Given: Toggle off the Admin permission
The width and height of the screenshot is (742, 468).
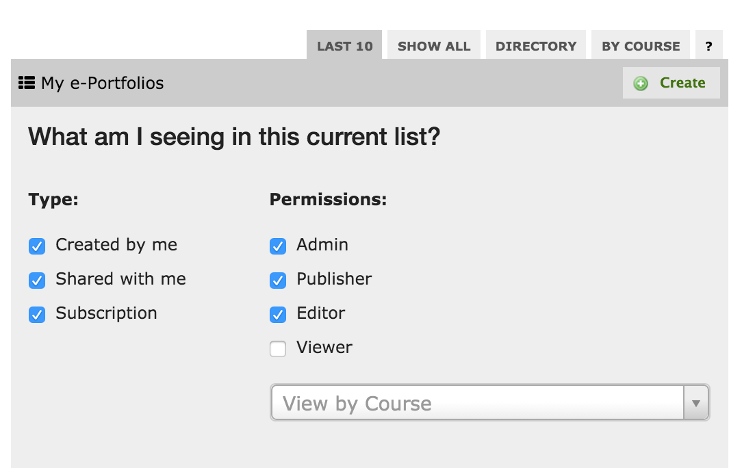Looking at the screenshot, I should click(278, 246).
